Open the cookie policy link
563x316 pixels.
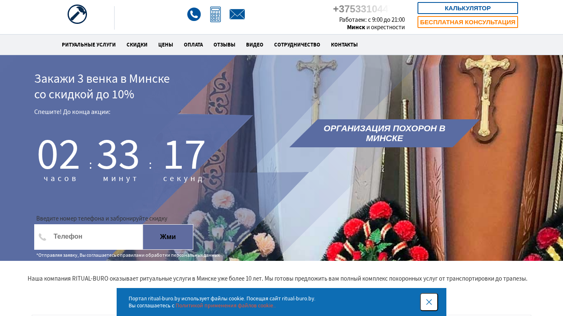tap(225, 306)
